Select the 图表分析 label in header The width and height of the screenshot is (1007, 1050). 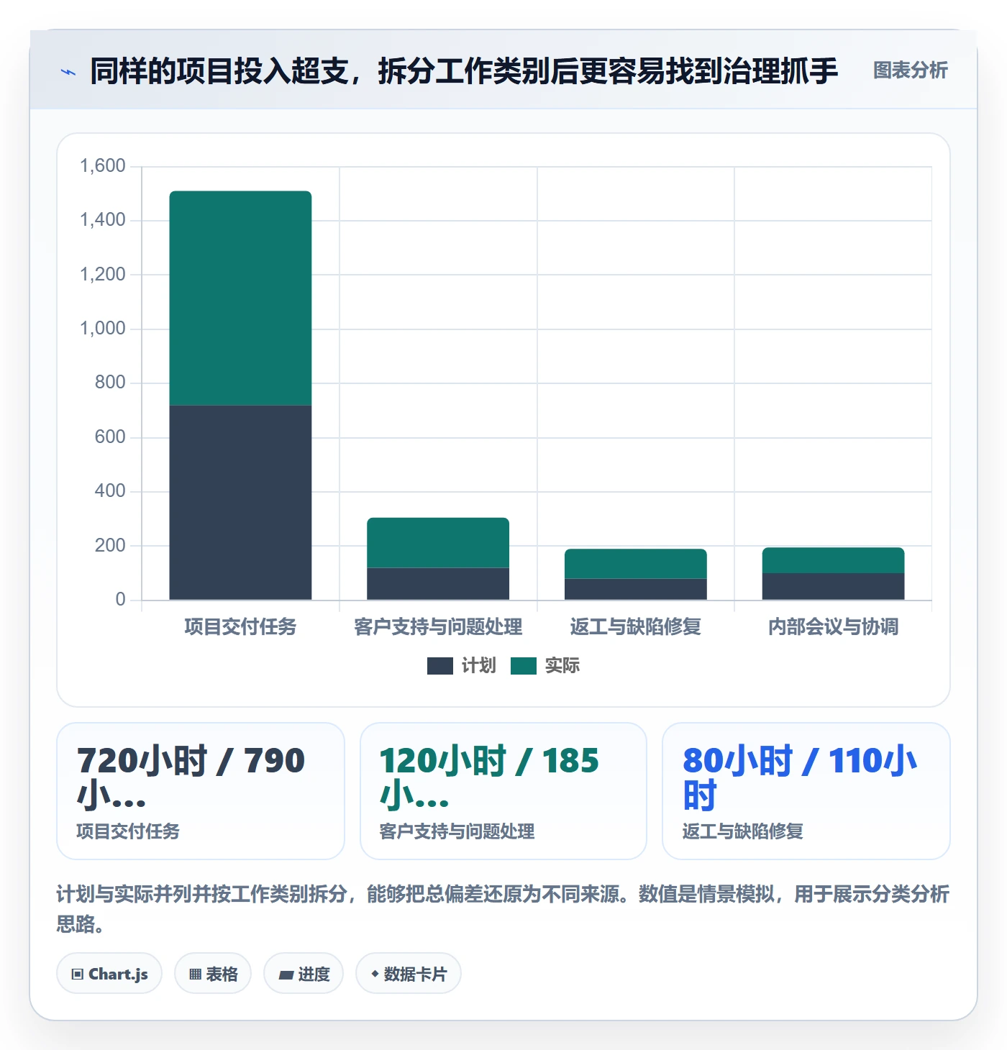911,70
